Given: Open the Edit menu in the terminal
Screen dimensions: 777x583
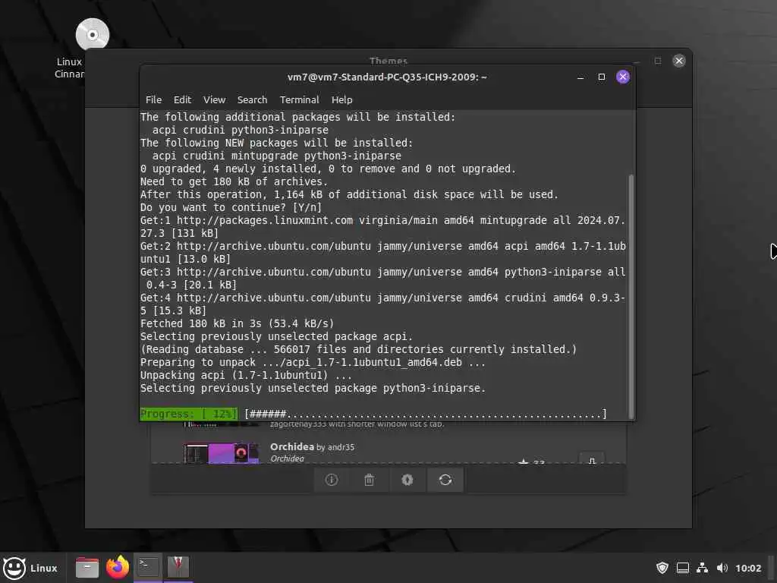Looking at the screenshot, I should click(x=182, y=99).
